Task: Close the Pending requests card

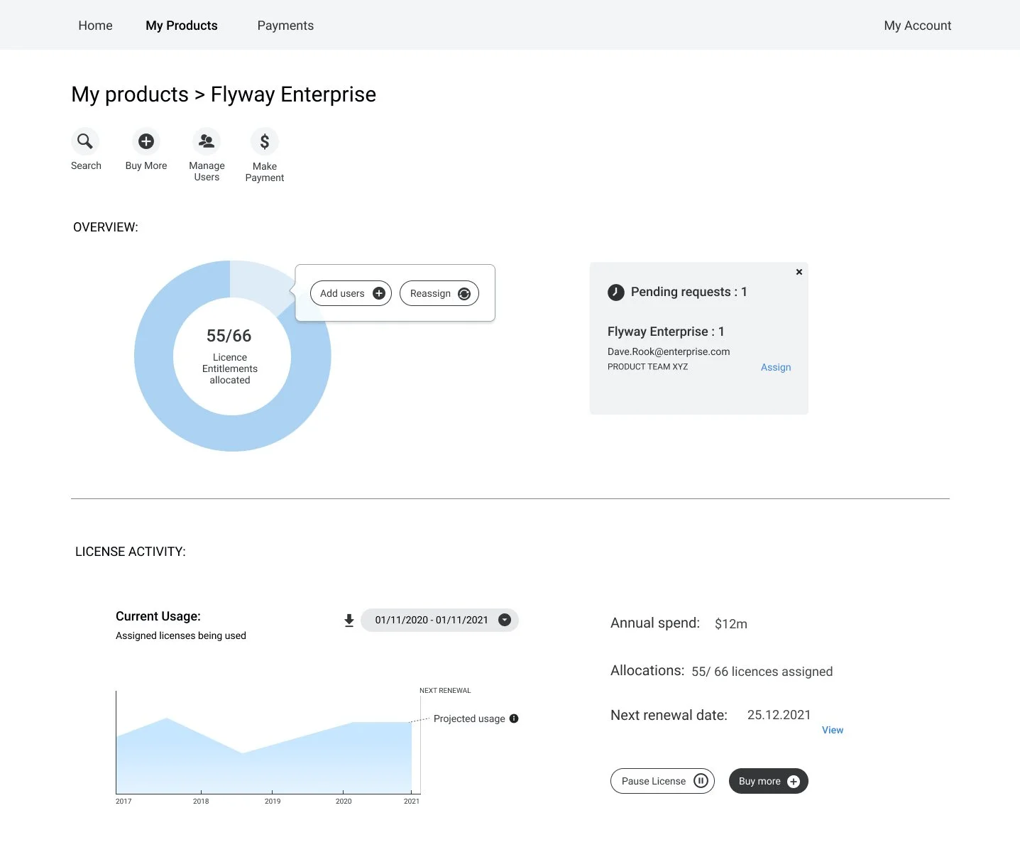Action: click(799, 272)
